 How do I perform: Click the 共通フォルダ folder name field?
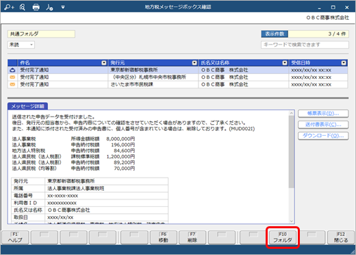click(x=41, y=34)
